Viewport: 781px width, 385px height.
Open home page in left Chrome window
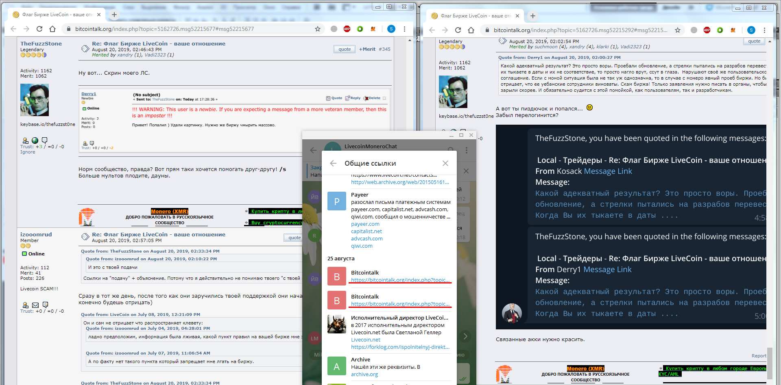(x=52, y=29)
